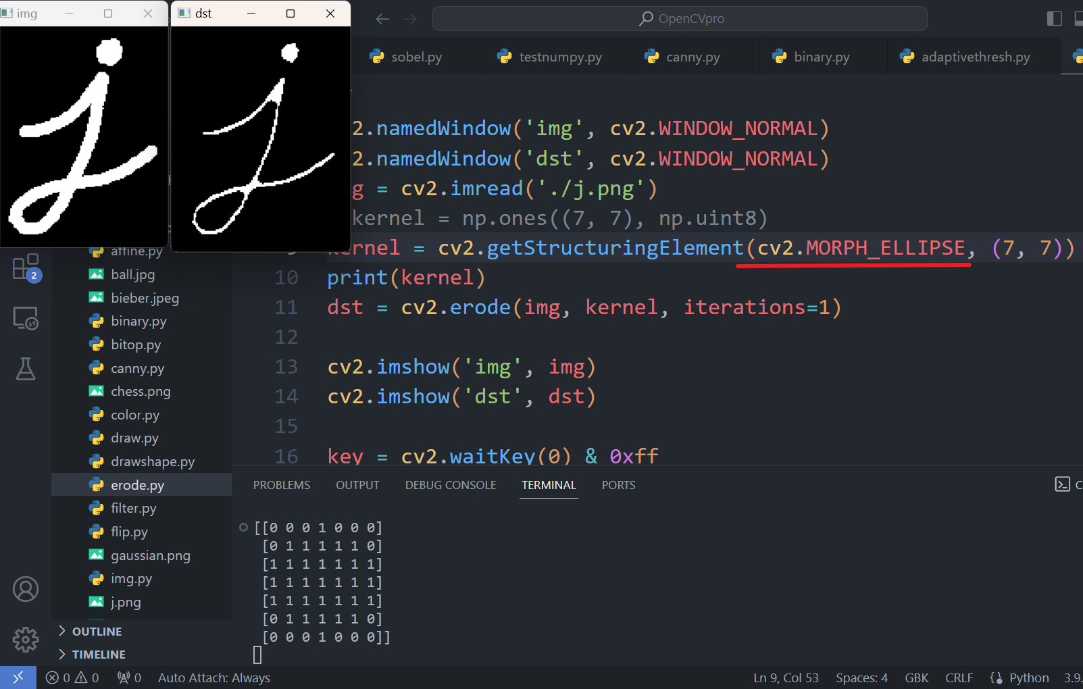Viewport: 1083px width, 689px height.
Task: Change file encoding via GBK
Action: coord(917,678)
